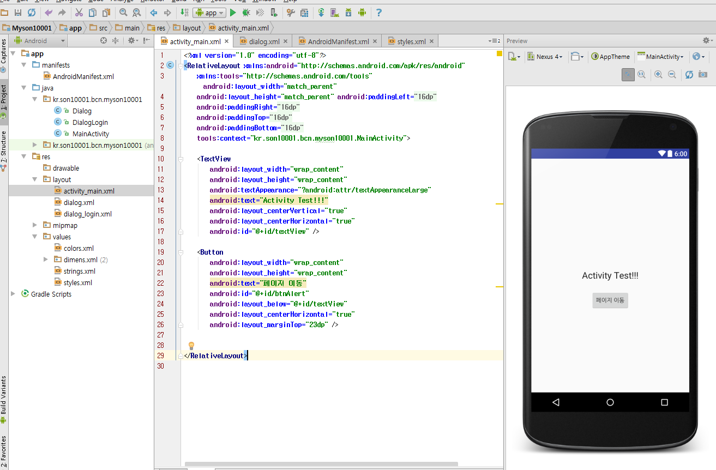Click the lightbulb intention icon in the editor

(x=191, y=346)
